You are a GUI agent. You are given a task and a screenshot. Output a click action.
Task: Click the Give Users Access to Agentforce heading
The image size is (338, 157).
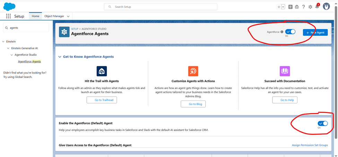click(95, 145)
